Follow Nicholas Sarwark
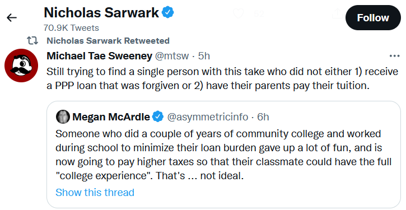Screen dimensions: 406x210 click(x=373, y=17)
